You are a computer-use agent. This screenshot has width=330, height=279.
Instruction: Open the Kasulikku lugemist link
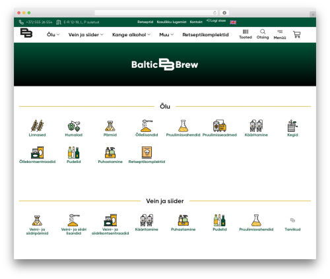point(172,22)
